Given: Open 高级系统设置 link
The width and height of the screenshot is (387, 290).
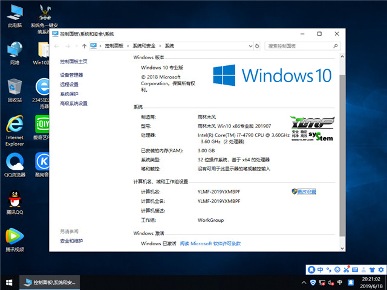Looking at the screenshot, I should pos(74,103).
